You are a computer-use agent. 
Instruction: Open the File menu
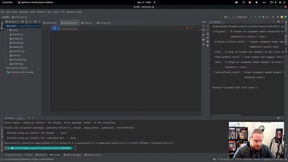click(x=3, y=12)
